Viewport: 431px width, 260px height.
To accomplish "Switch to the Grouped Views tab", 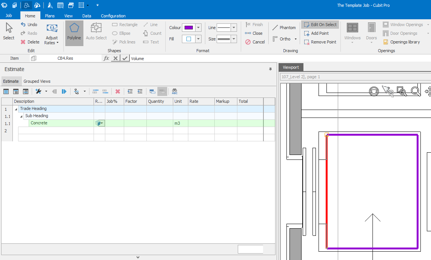I will point(37,81).
